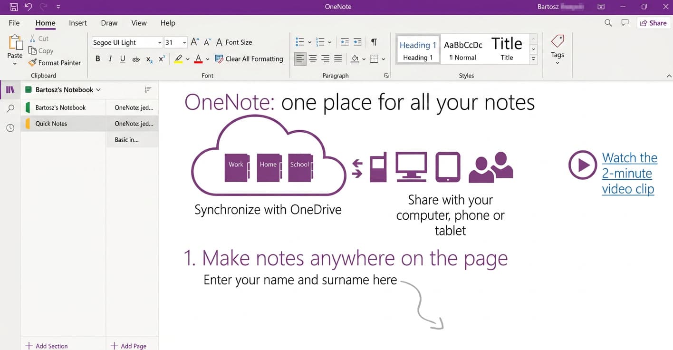Increase paragraph indent
The height and width of the screenshot is (350, 673).
coord(357,42)
